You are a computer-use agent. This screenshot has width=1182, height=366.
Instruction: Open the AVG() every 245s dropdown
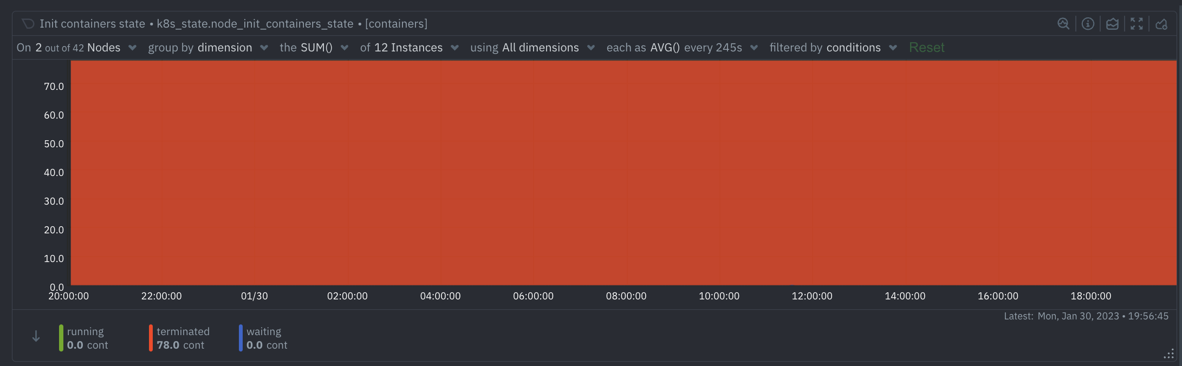(682, 48)
